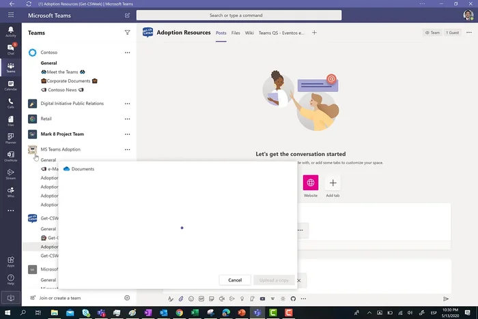Open more options for Contoso team
Image resolution: width=478 pixels, height=319 pixels.
point(128,52)
